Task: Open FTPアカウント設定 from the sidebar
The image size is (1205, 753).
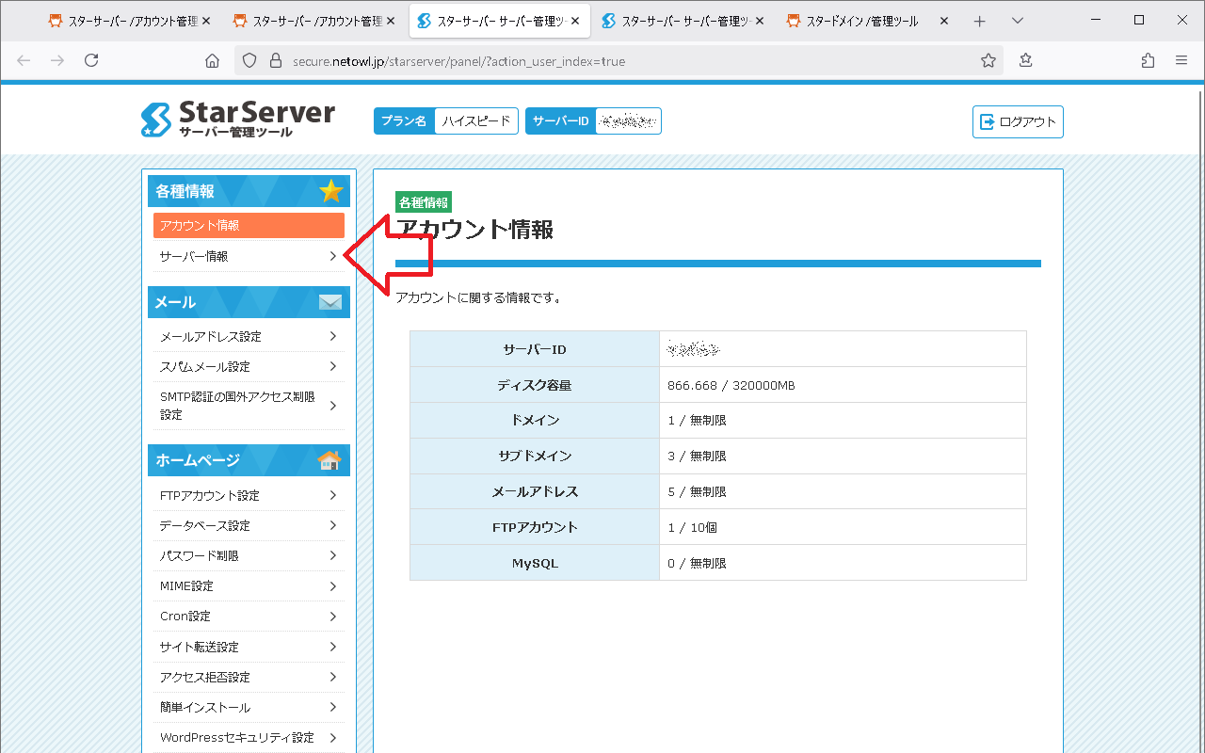Action: [249, 495]
